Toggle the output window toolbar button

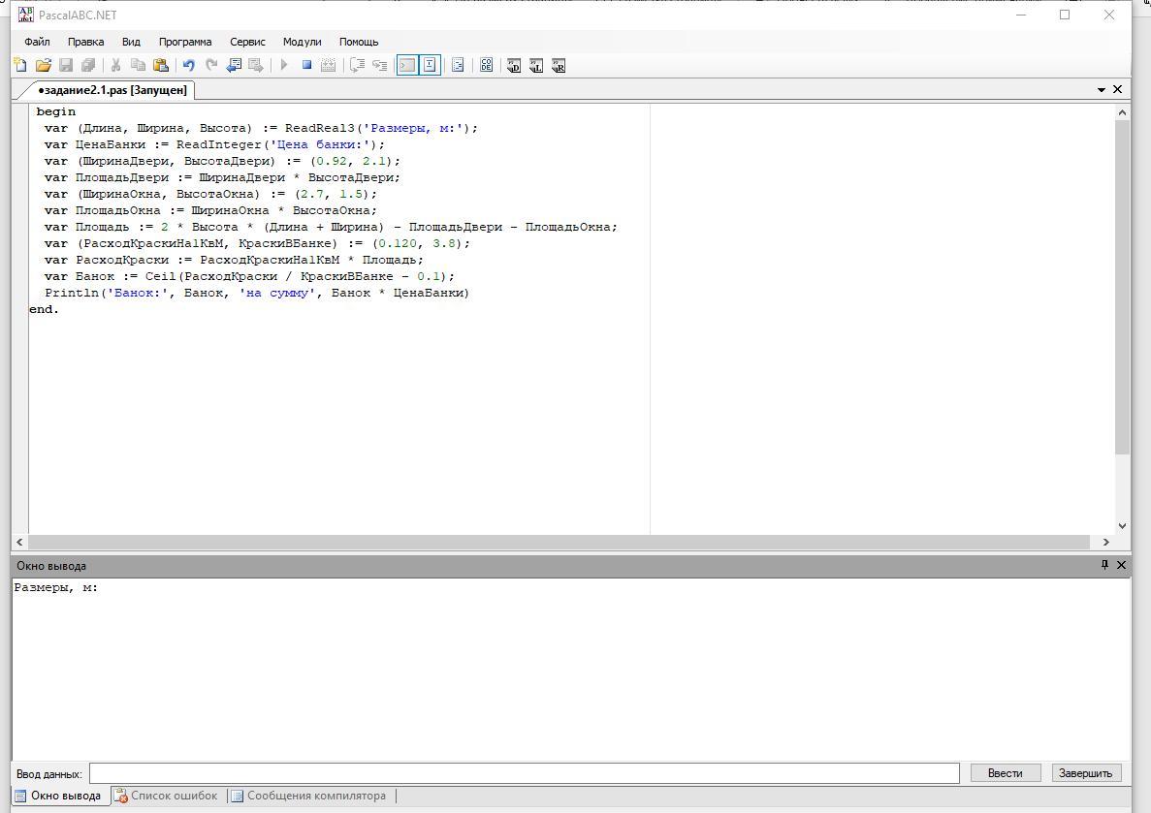point(407,65)
